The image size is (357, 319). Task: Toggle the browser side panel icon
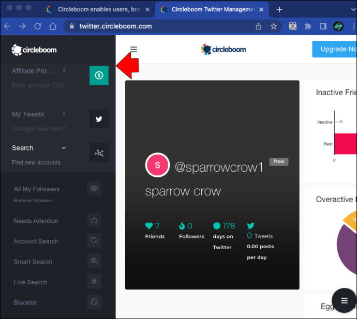tap(323, 26)
